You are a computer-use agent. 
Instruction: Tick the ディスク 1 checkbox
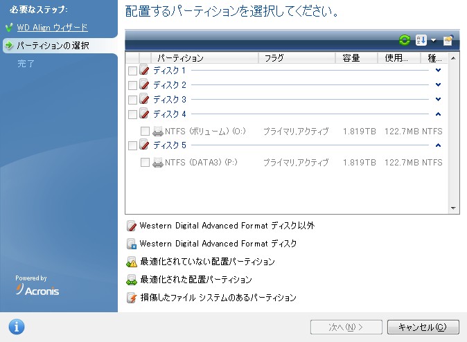(132, 71)
